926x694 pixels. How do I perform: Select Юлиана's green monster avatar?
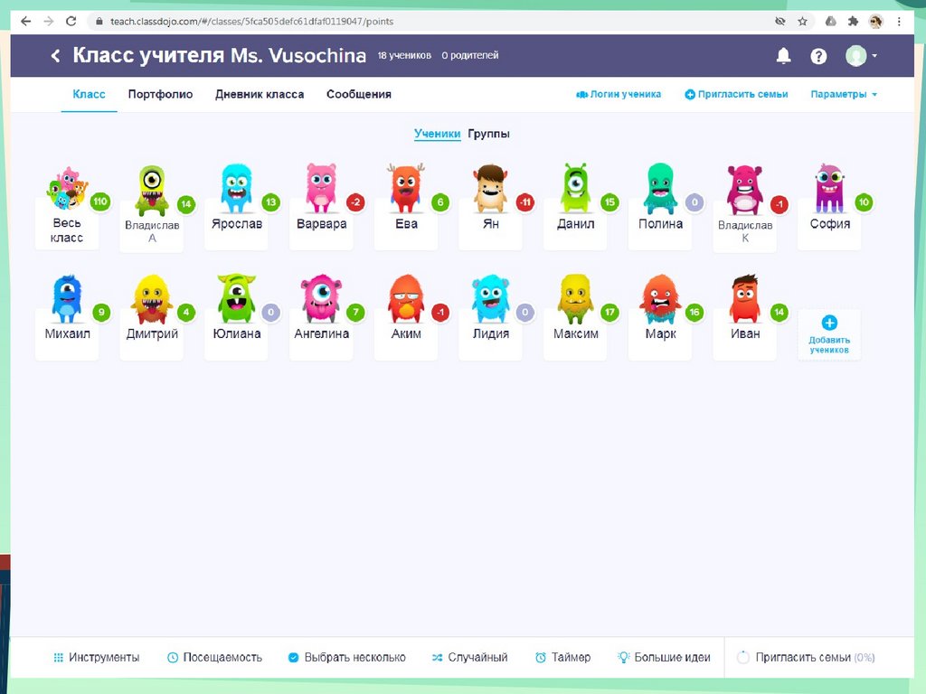[236, 298]
